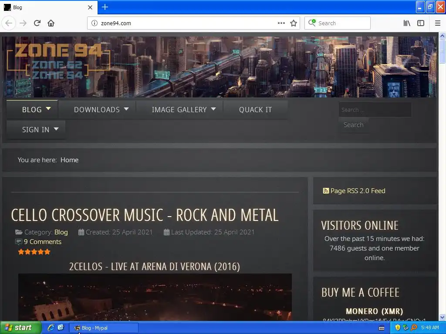Click the second quick launch icon
The height and width of the screenshot is (334, 446).
[61, 328]
